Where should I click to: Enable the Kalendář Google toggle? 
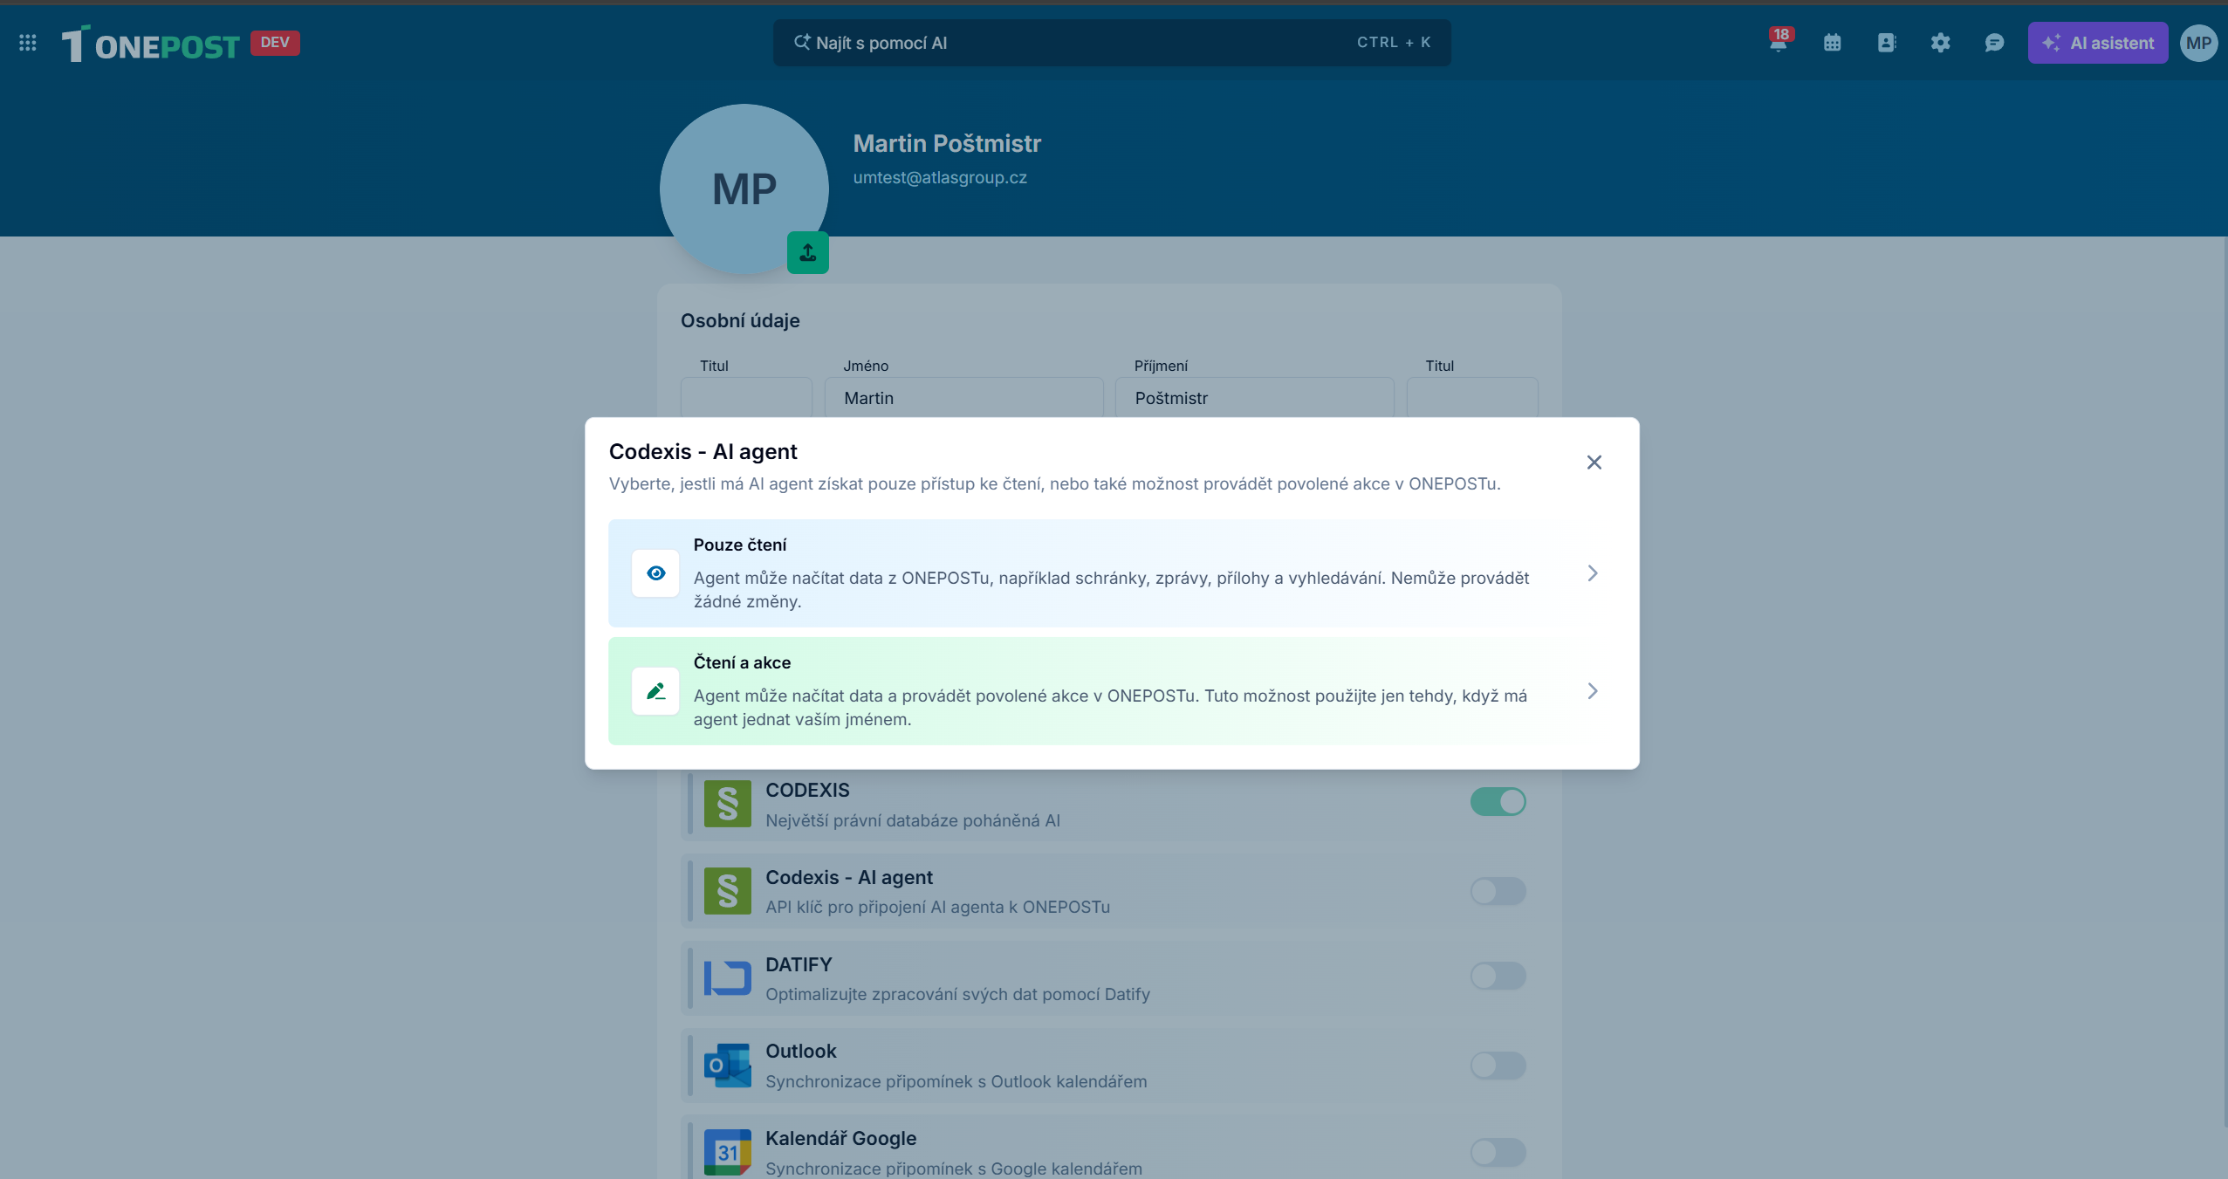tap(1498, 1153)
